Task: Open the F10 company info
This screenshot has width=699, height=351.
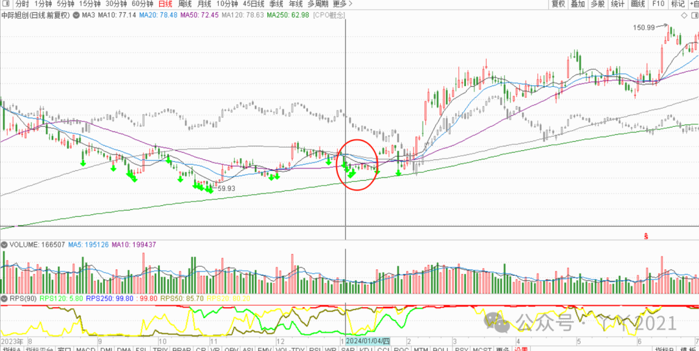Action: (658, 4)
